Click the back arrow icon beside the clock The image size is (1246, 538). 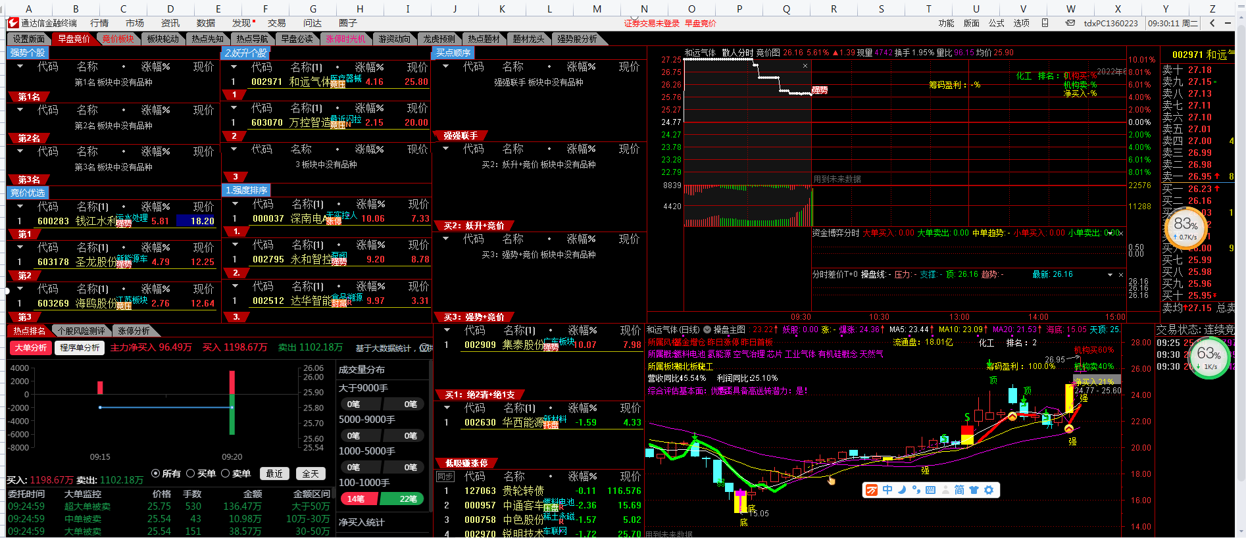coord(1212,23)
